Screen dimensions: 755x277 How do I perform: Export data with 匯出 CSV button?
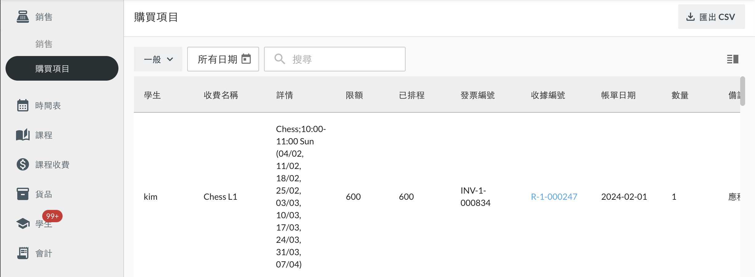pyautogui.click(x=712, y=17)
